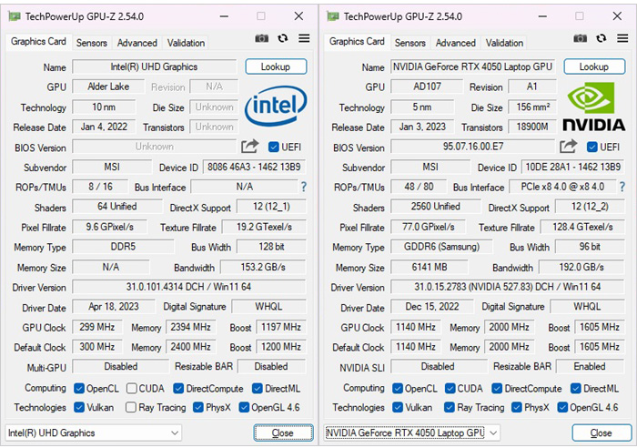Click the Texture Fillrate value 19.2 GTexel/s
Image resolution: width=637 pixels, height=448 pixels.
(265, 227)
